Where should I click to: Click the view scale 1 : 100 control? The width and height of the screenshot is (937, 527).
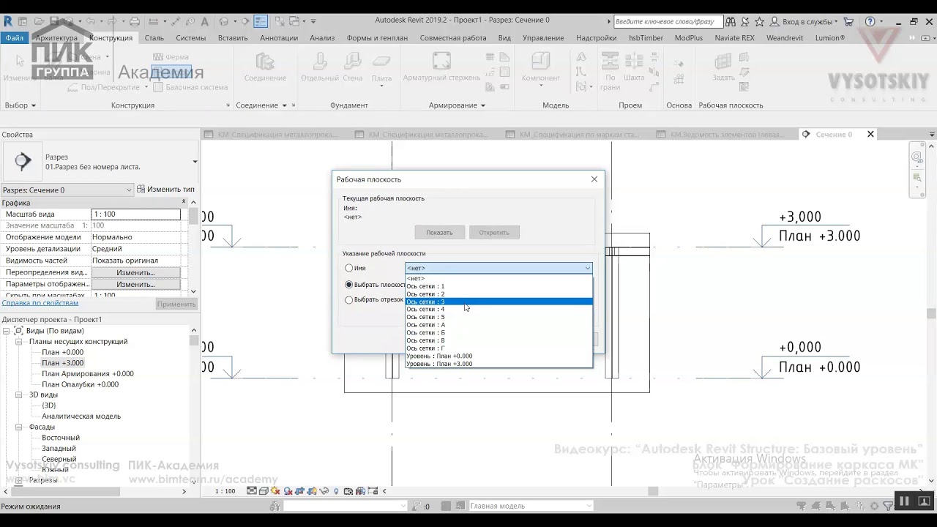click(x=225, y=491)
